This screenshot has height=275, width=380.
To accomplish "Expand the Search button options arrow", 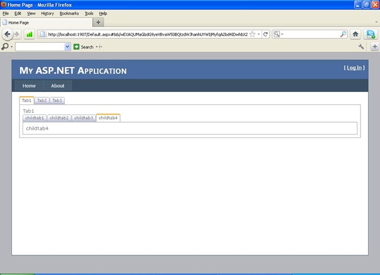I will 97,47.
